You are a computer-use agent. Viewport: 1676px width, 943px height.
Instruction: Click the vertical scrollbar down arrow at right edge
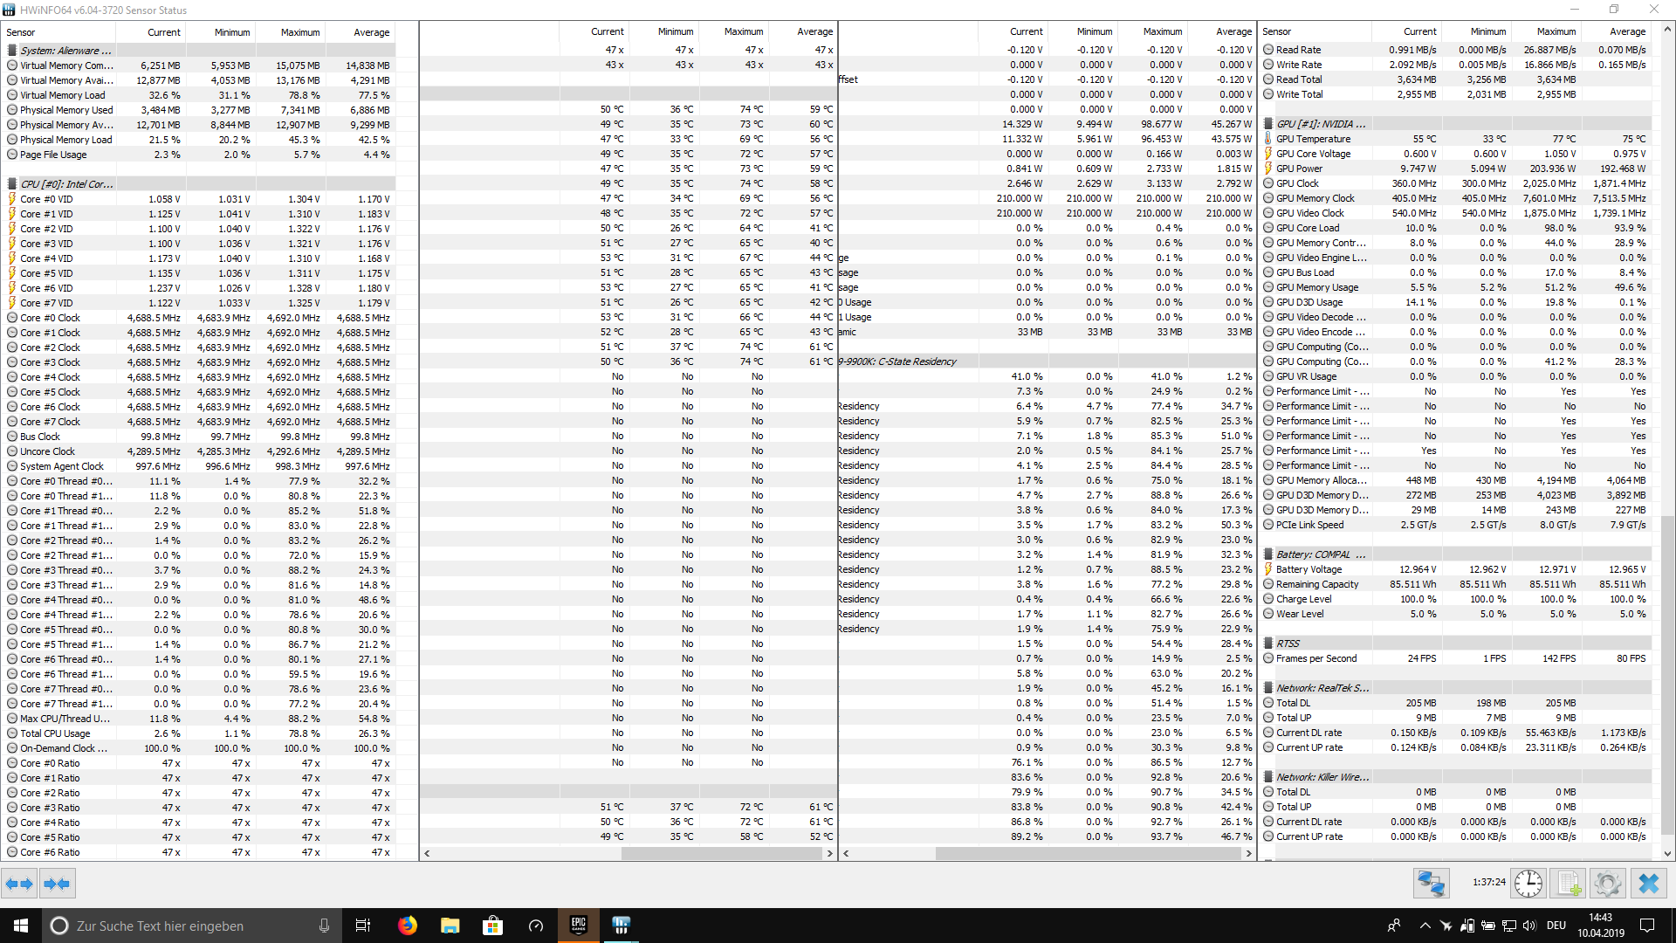pyautogui.click(x=1667, y=854)
